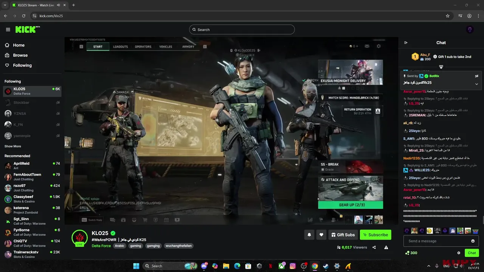Open the hamburger menu beside Kick logo
This screenshot has height=272, width=484.
(x=8, y=29)
